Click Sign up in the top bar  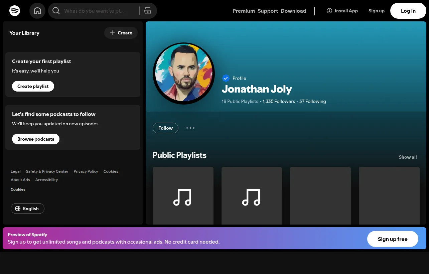coord(377,11)
